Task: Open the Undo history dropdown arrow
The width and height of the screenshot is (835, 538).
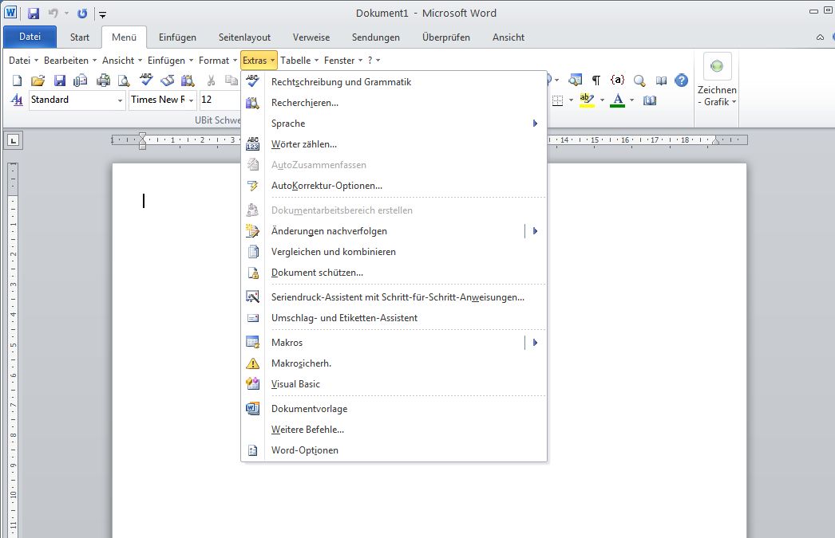Action: [x=66, y=14]
